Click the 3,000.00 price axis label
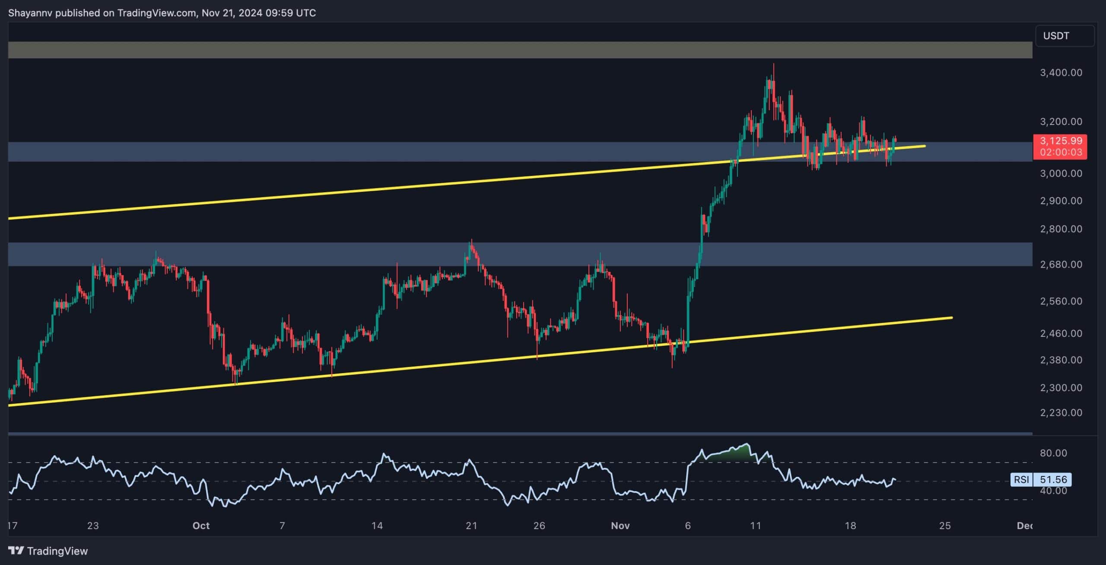The width and height of the screenshot is (1106, 565). point(1061,173)
